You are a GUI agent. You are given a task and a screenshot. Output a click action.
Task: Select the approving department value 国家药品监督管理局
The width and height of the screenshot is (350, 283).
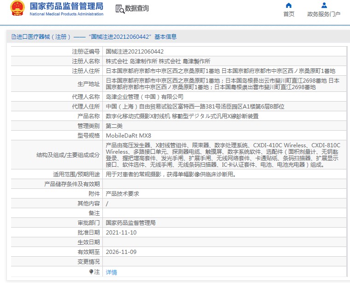131,223
